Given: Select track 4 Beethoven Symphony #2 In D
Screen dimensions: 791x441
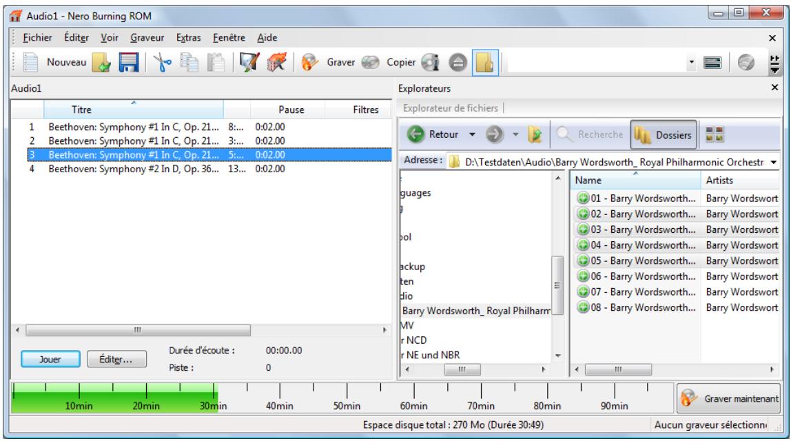Looking at the screenshot, I should tap(209, 169).
